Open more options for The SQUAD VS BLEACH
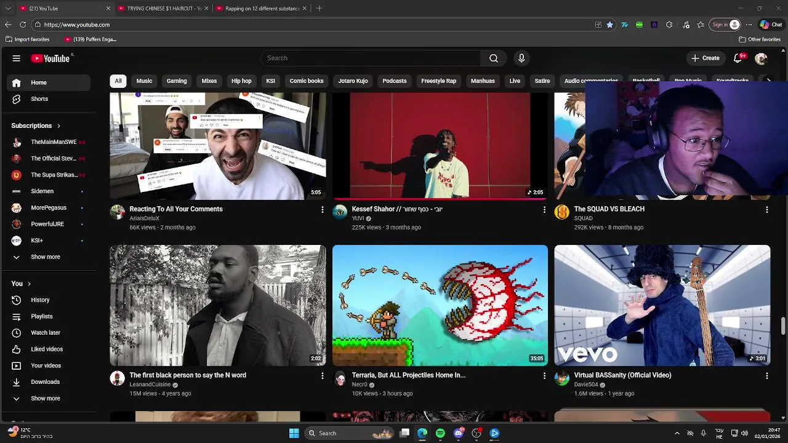Image resolution: width=788 pixels, height=443 pixels. coord(766,210)
